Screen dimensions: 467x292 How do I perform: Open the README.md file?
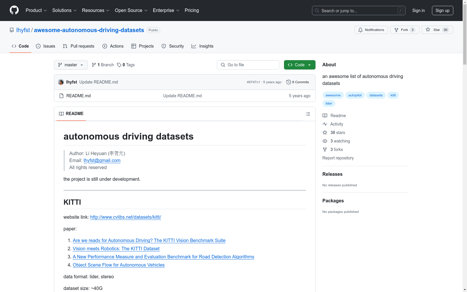point(79,96)
